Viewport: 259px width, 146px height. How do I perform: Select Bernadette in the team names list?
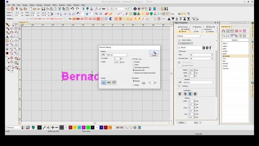point(235,56)
